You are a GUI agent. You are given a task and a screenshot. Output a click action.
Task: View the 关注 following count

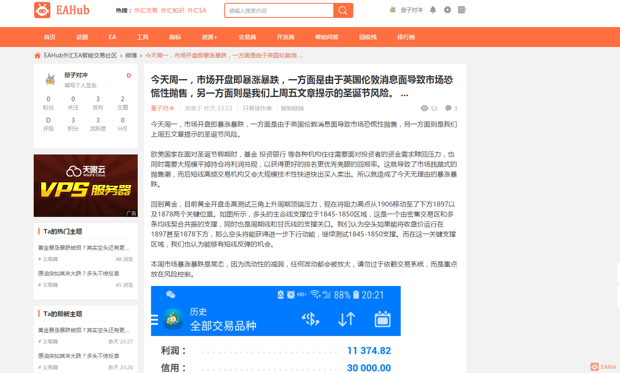pyautogui.click(x=73, y=103)
